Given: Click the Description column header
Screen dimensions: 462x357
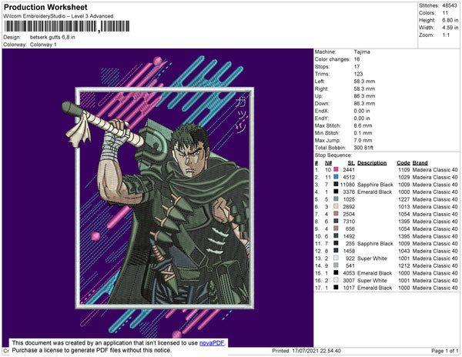Looking at the screenshot, I should 372,163.
